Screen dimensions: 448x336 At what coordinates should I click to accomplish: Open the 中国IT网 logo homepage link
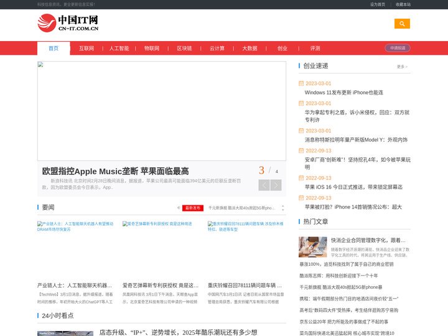[68, 23]
